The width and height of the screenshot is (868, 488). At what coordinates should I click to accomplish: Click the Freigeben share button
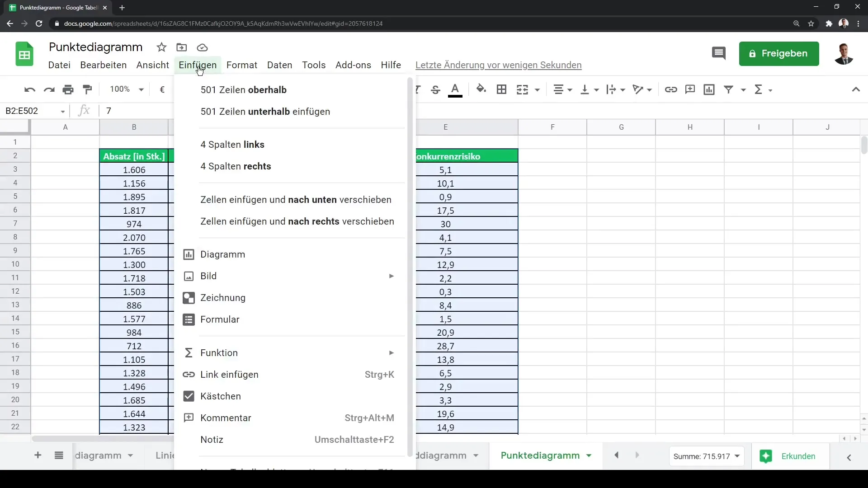778,53
